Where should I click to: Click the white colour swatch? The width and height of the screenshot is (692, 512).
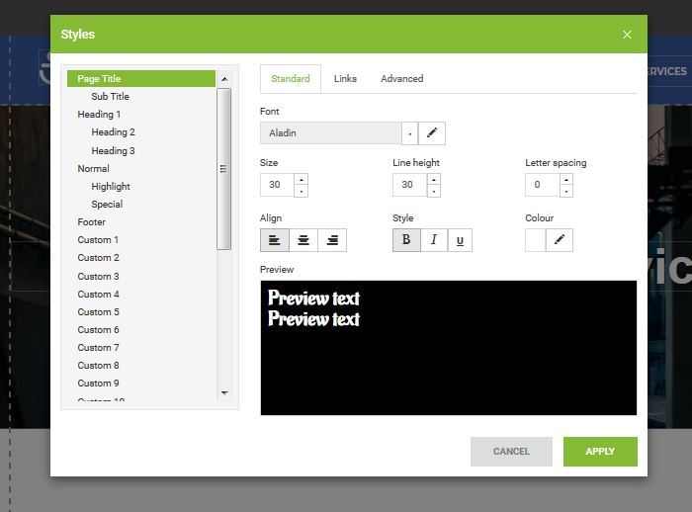coord(535,240)
